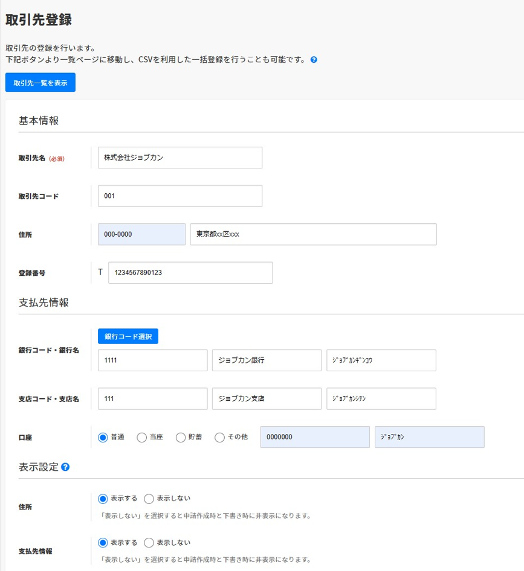Pick the その他 account type
This screenshot has height=571, width=524.
pyautogui.click(x=220, y=438)
